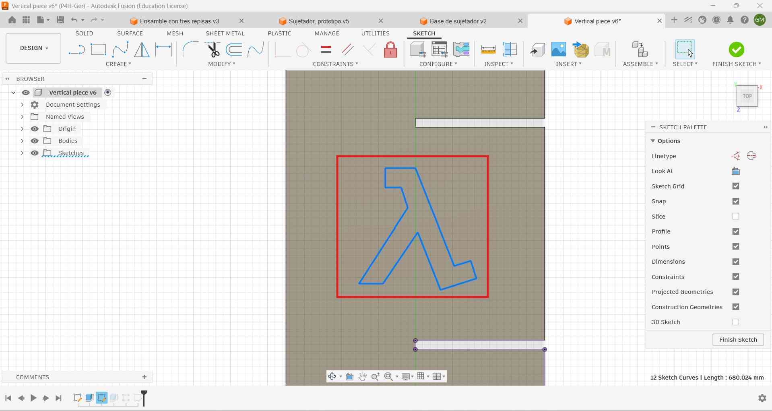Click the Assemble new component icon
This screenshot has height=411, width=772.
click(x=640, y=50)
